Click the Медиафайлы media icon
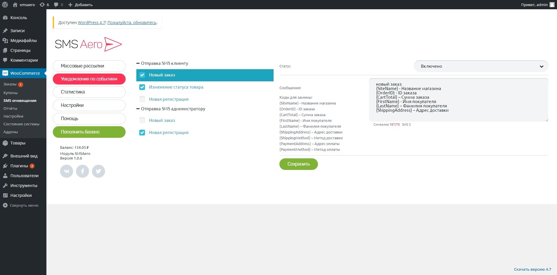The image size is (557, 275). [5, 41]
